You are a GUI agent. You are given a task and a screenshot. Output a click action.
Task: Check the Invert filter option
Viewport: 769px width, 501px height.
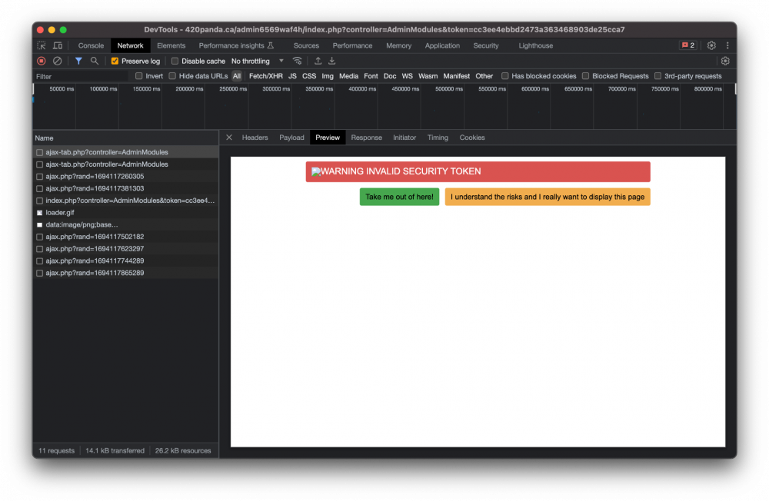pos(138,77)
